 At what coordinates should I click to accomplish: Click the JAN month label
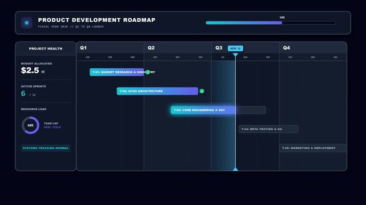coord(87,58)
